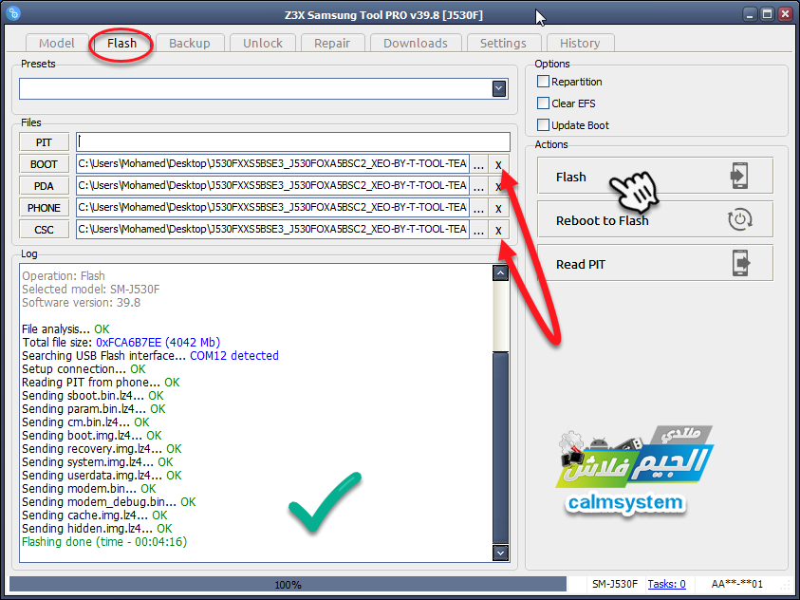The width and height of the screenshot is (800, 600).
Task: Browse for BOOT file using ellipsis button
Action: [x=478, y=164]
